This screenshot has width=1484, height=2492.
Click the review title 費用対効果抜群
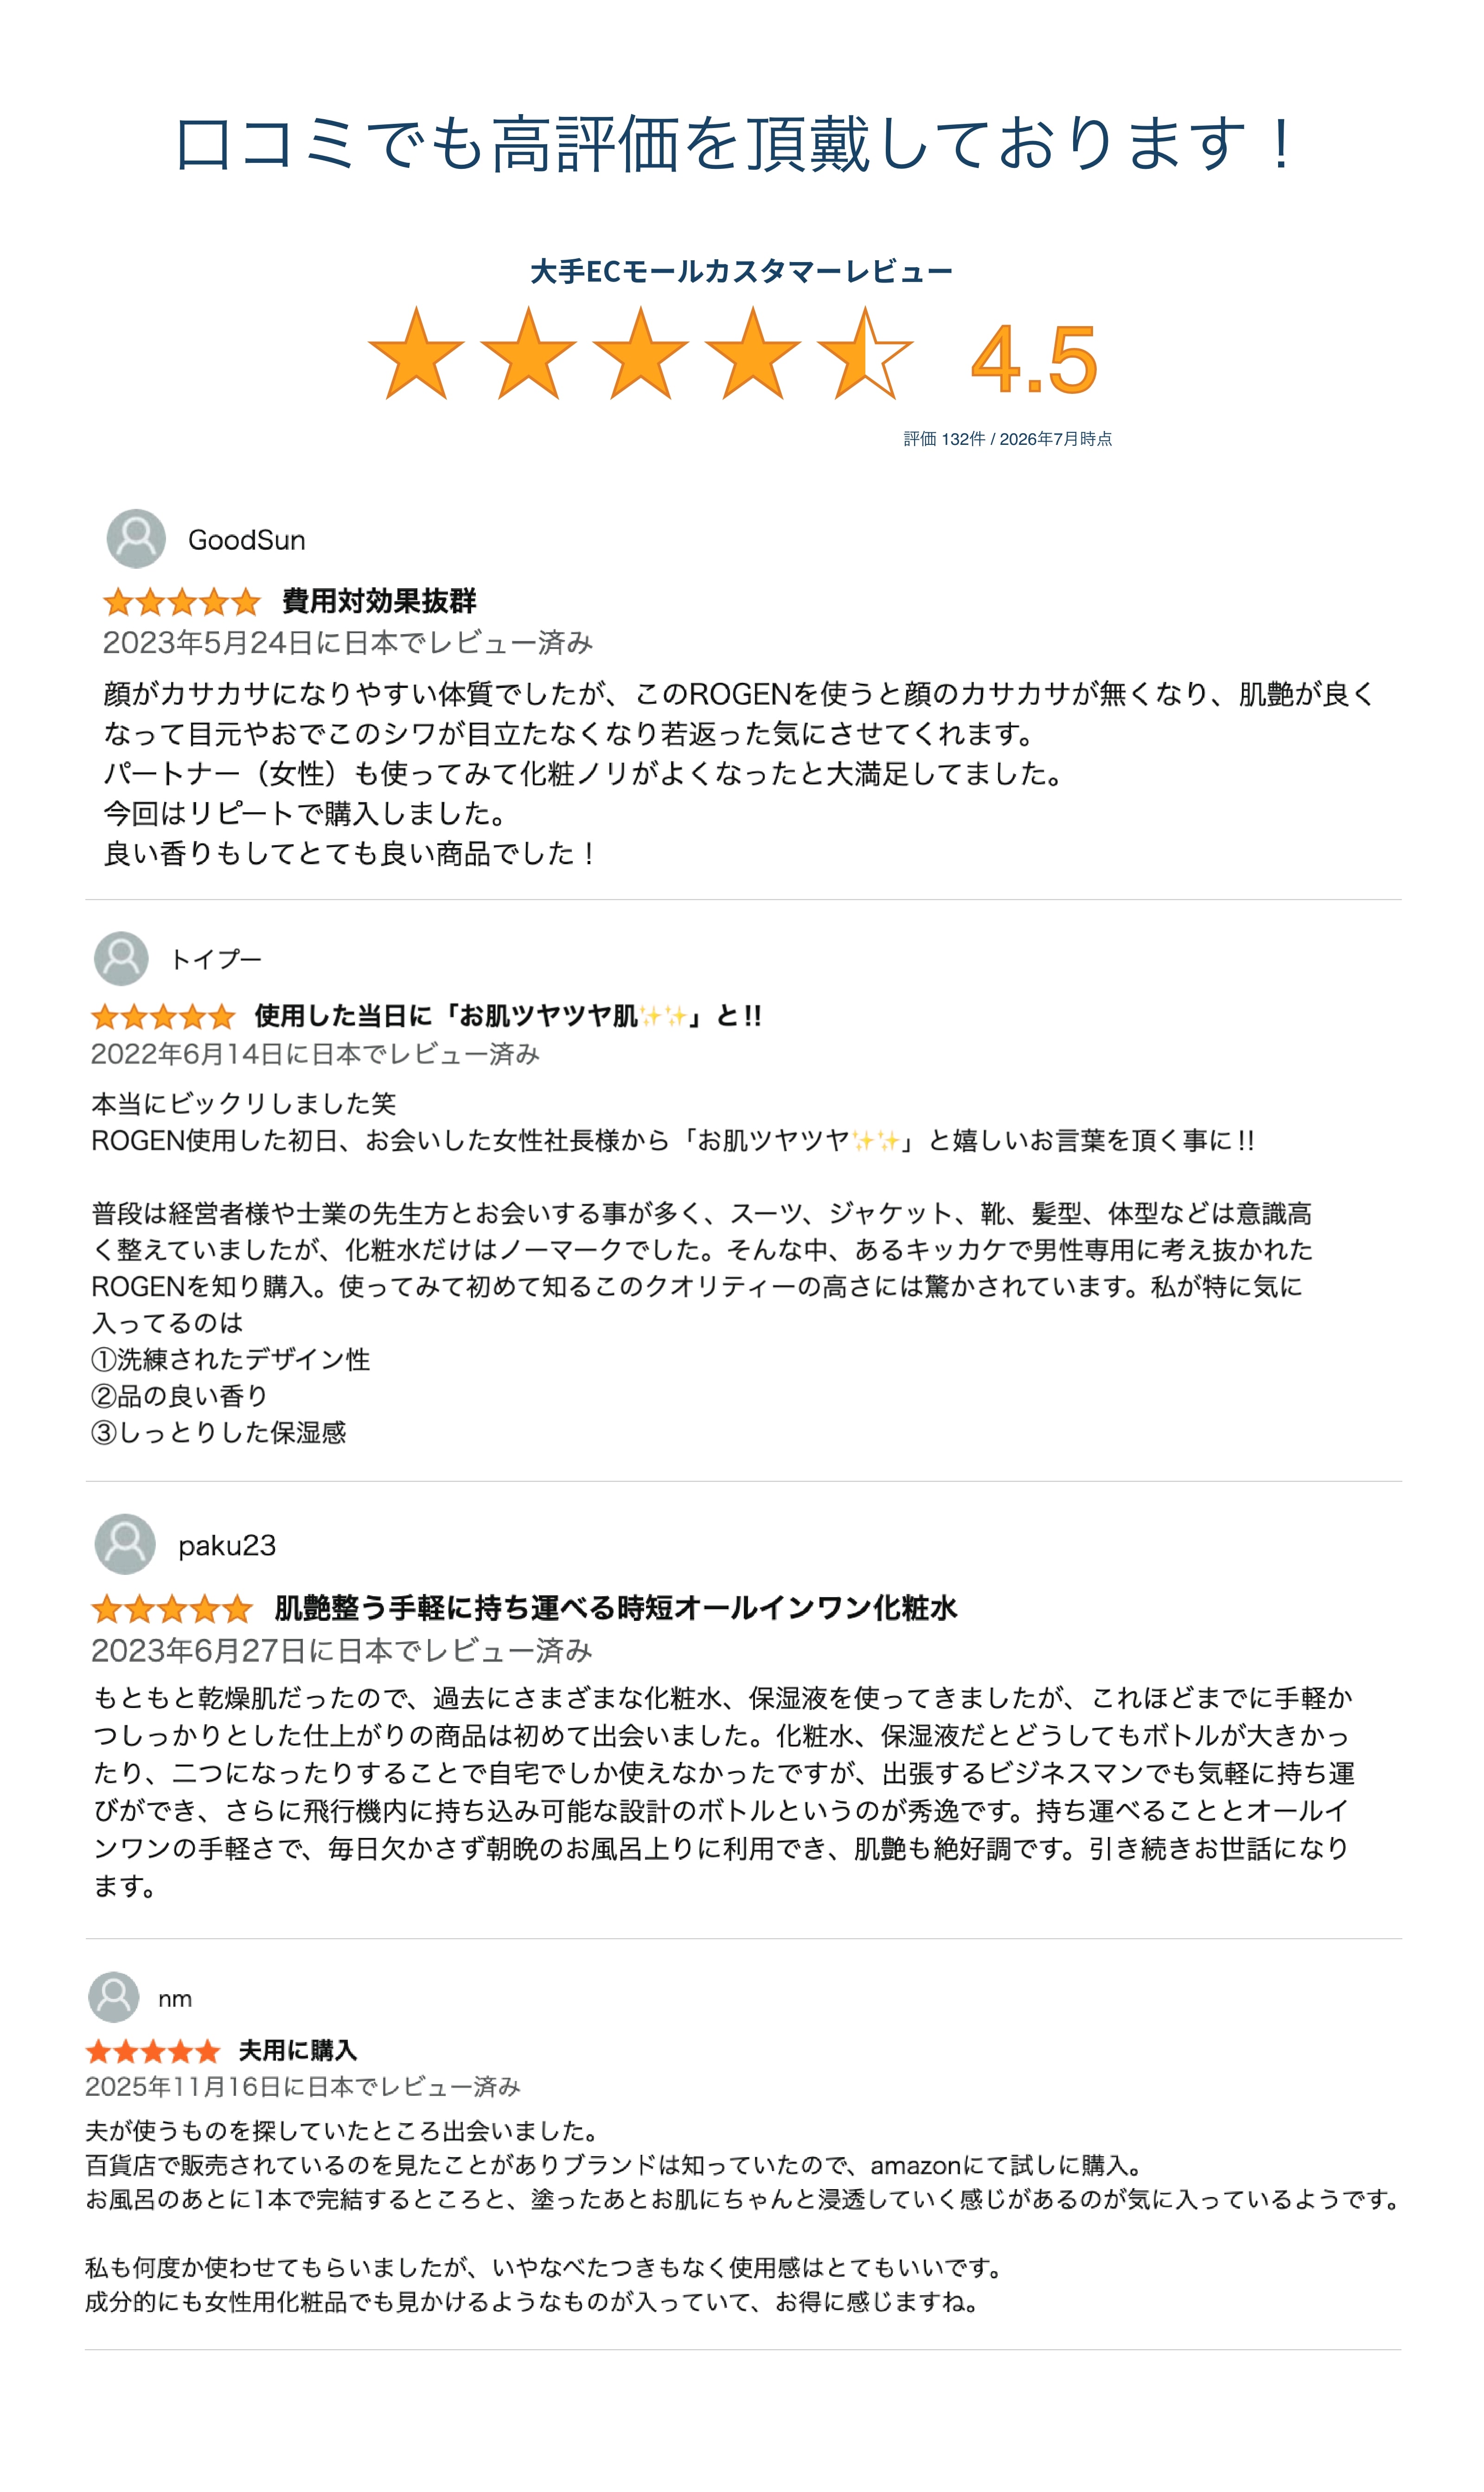coord(379,601)
